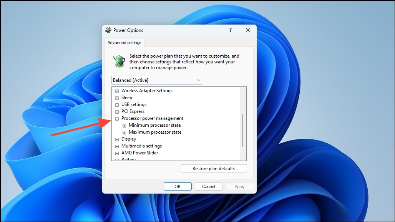Screen dimensions: 395x222
Task: Expand Maximum processor state
Action: (124, 132)
